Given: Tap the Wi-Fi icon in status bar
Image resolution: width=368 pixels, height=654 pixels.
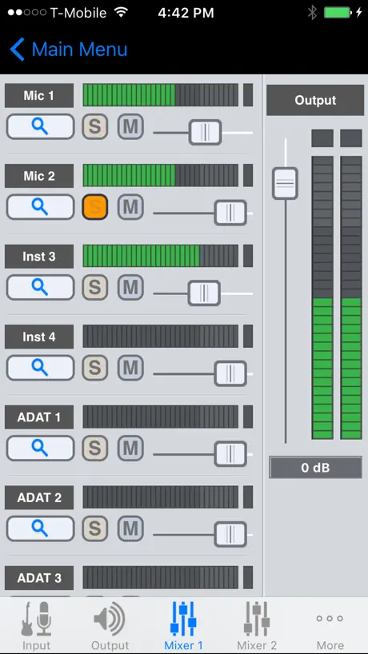Looking at the screenshot, I should pyautogui.click(x=122, y=13).
